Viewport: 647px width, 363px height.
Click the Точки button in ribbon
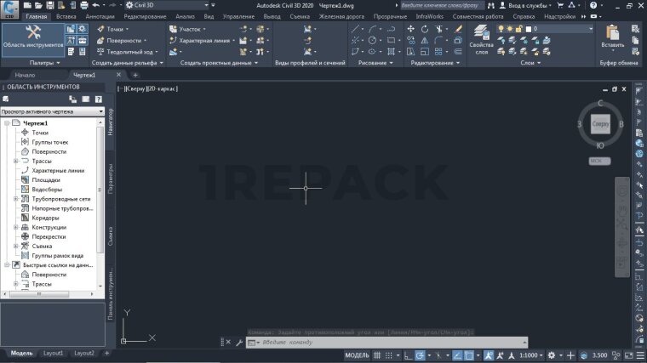tap(111, 29)
